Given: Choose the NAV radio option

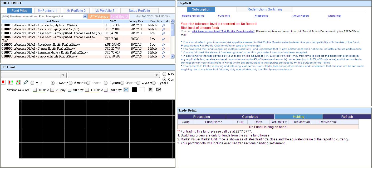Looking at the screenshot, I should 164,74.
